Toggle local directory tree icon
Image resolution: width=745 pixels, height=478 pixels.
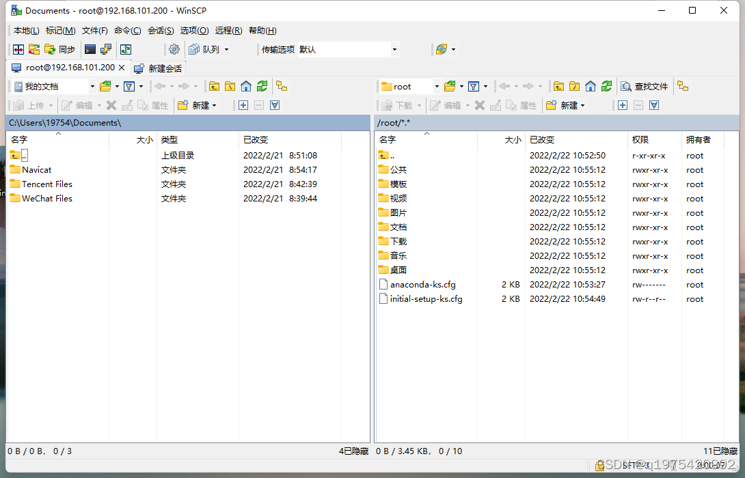(x=282, y=87)
